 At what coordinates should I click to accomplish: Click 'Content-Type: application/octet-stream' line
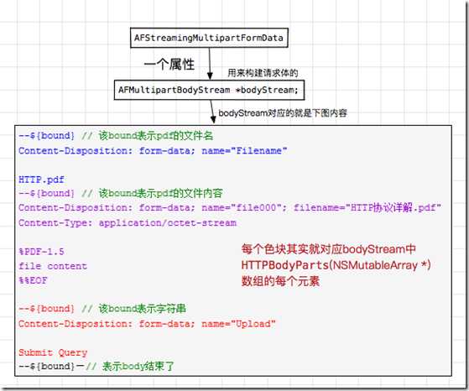click(x=128, y=223)
